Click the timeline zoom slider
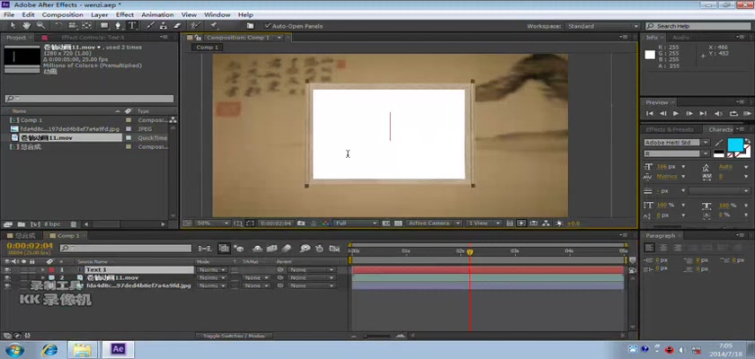Image resolution: width=755 pixels, height=359 pixels. coord(377,336)
